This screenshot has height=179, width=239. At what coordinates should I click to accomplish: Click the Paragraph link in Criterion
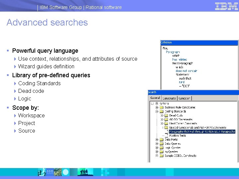point(173,52)
